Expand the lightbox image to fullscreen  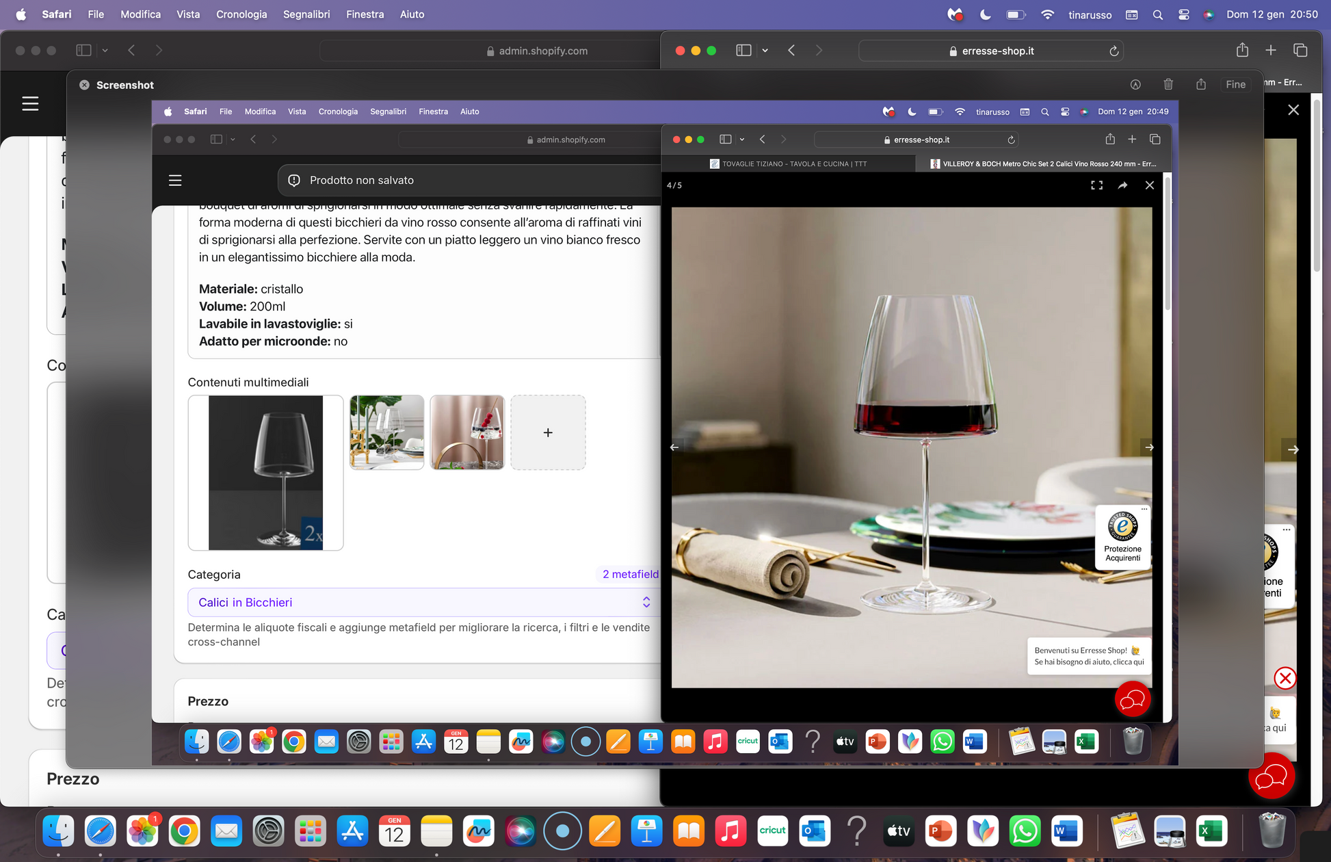coord(1096,185)
